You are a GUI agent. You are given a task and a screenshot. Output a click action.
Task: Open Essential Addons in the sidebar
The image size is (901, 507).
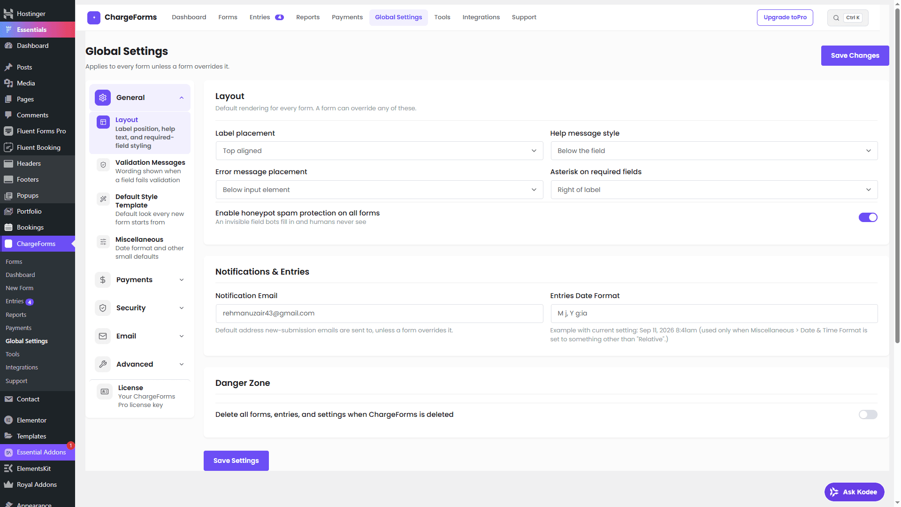coord(38,452)
